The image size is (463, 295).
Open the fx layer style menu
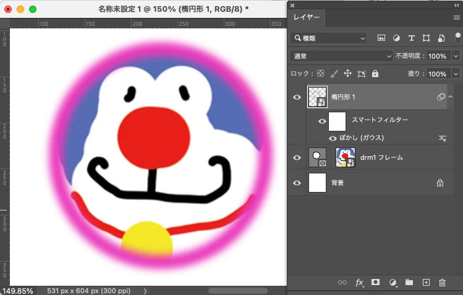(x=359, y=283)
